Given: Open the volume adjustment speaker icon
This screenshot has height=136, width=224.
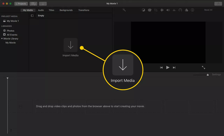Looking at the screenshot, I should click(x=168, y=10).
